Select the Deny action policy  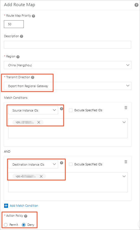coord(24,225)
